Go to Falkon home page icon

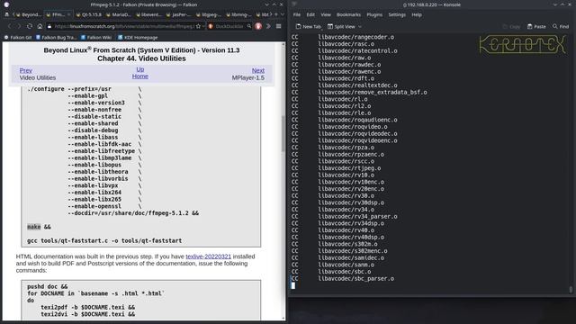point(40,26)
